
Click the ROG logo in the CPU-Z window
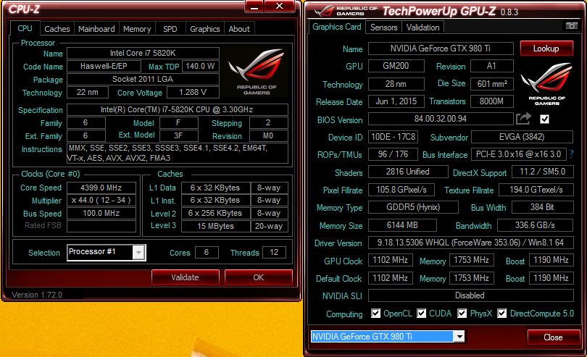pyautogui.click(x=257, y=72)
